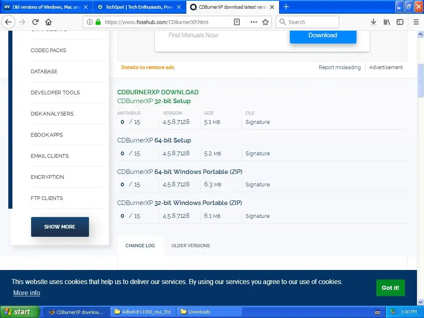Click scrollbar up arrow
The height and width of the screenshot is (318, 424).
point(420,34)
